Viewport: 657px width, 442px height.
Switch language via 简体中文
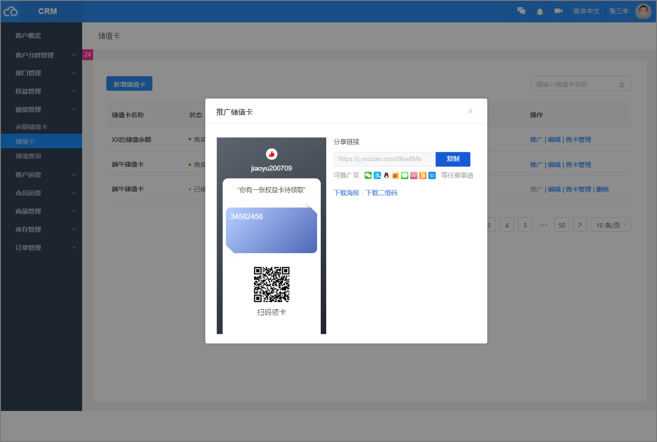586,11
